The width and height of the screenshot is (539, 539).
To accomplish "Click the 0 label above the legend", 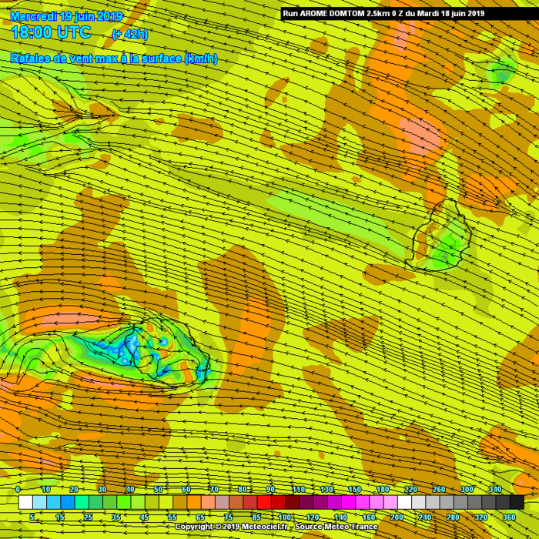I will tap(18, 489).
